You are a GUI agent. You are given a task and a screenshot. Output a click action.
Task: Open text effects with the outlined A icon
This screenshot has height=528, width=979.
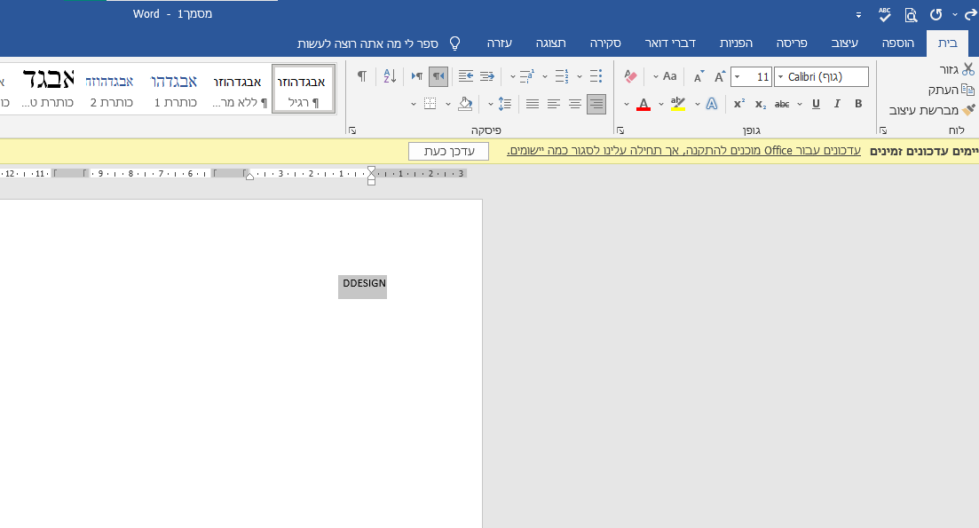[x=711, y=104]
